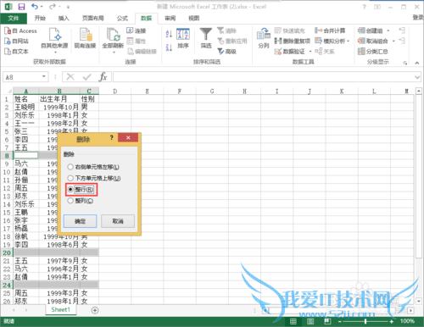Switch to the Review (审阅) tab
This screenshot has height=327, width=424.
click(170, 19)
